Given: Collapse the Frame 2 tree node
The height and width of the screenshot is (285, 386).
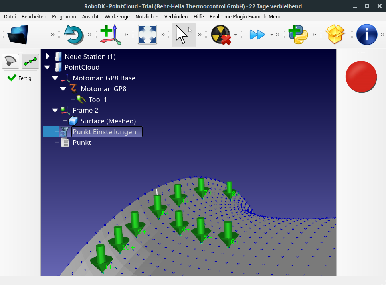Looking at the screenshot, I should [55, 110].
